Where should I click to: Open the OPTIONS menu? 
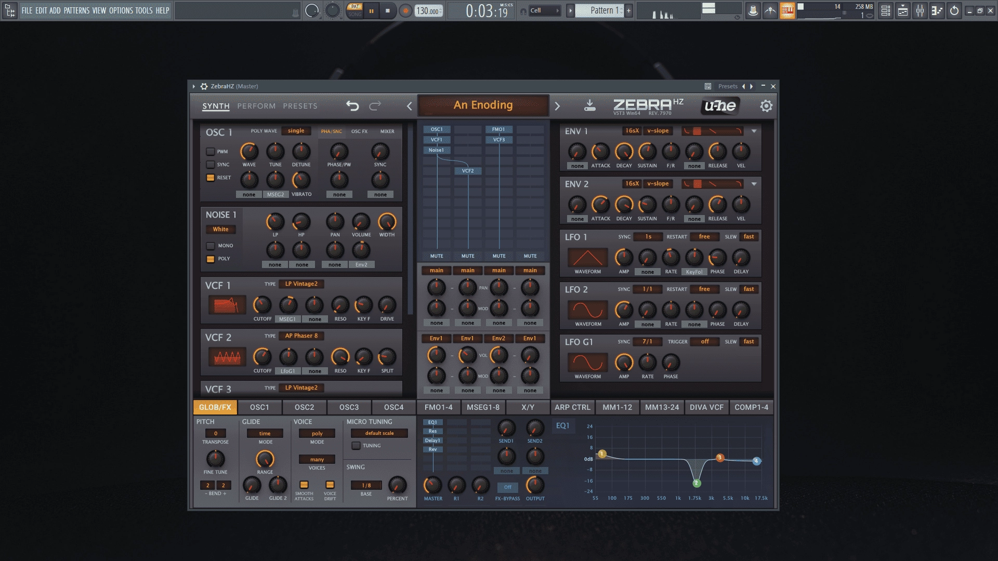pos(121,10)
